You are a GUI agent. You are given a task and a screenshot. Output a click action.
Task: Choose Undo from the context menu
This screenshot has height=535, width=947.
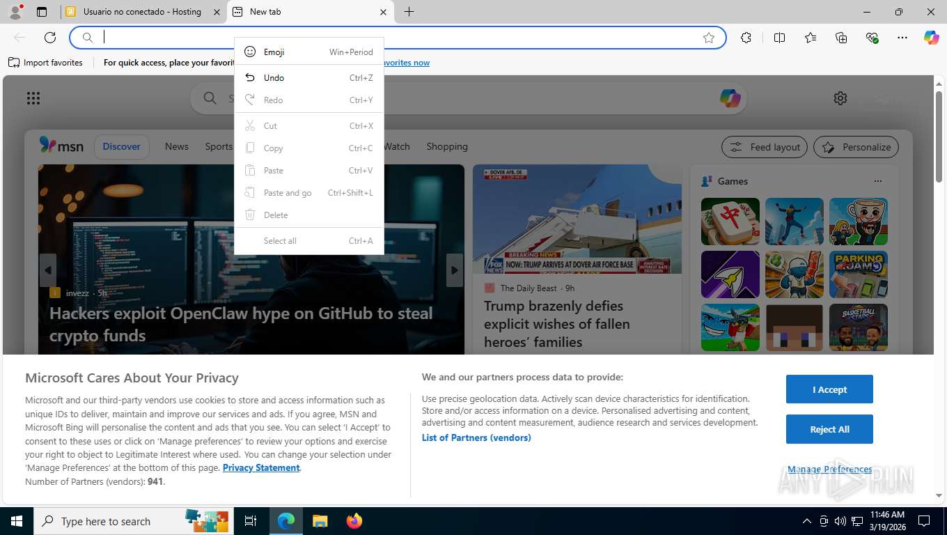point(308,78)
